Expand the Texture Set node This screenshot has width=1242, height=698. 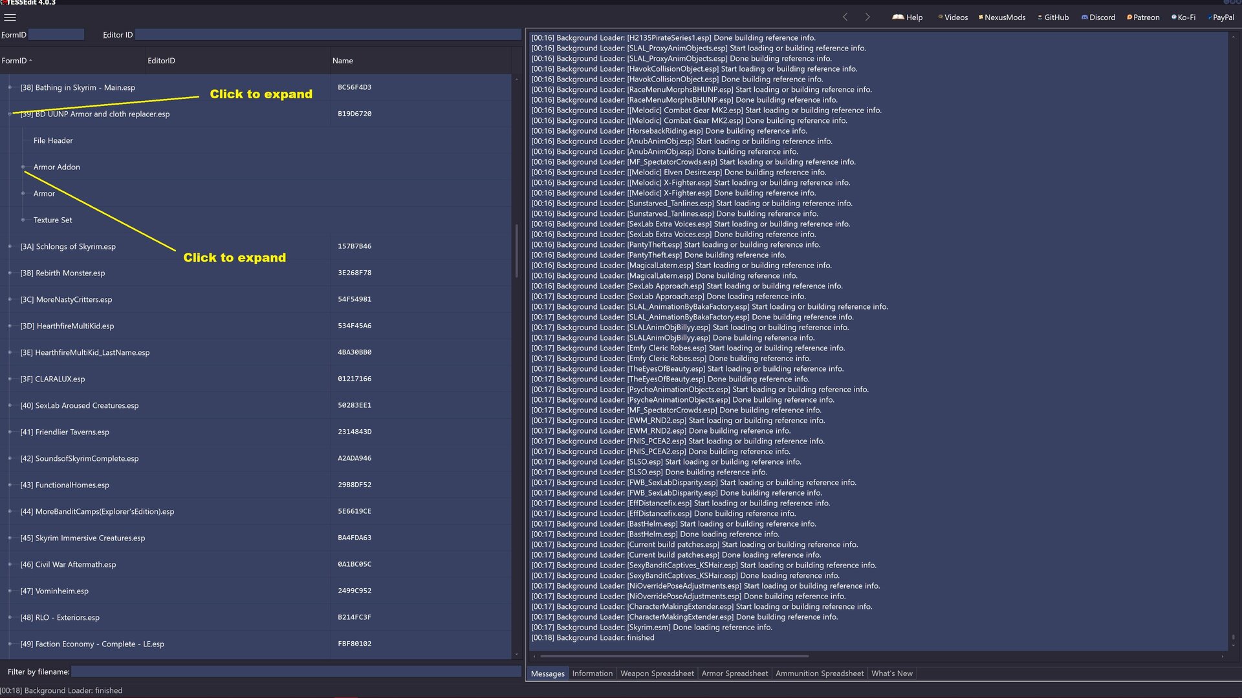23,220
